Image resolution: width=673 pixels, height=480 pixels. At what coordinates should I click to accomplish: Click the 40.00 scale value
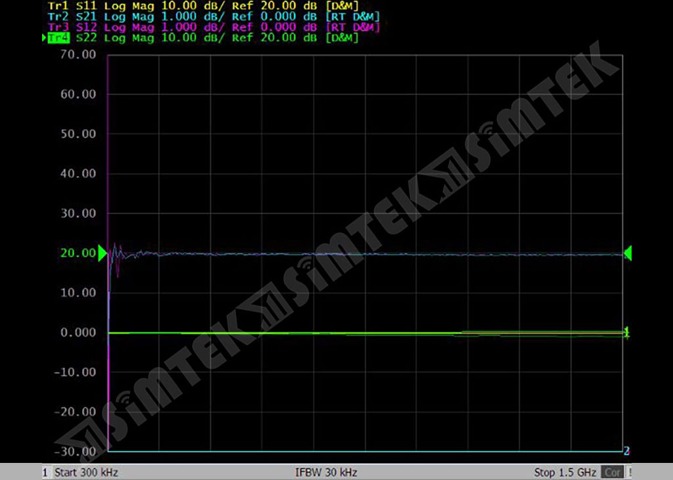(78, 173)
